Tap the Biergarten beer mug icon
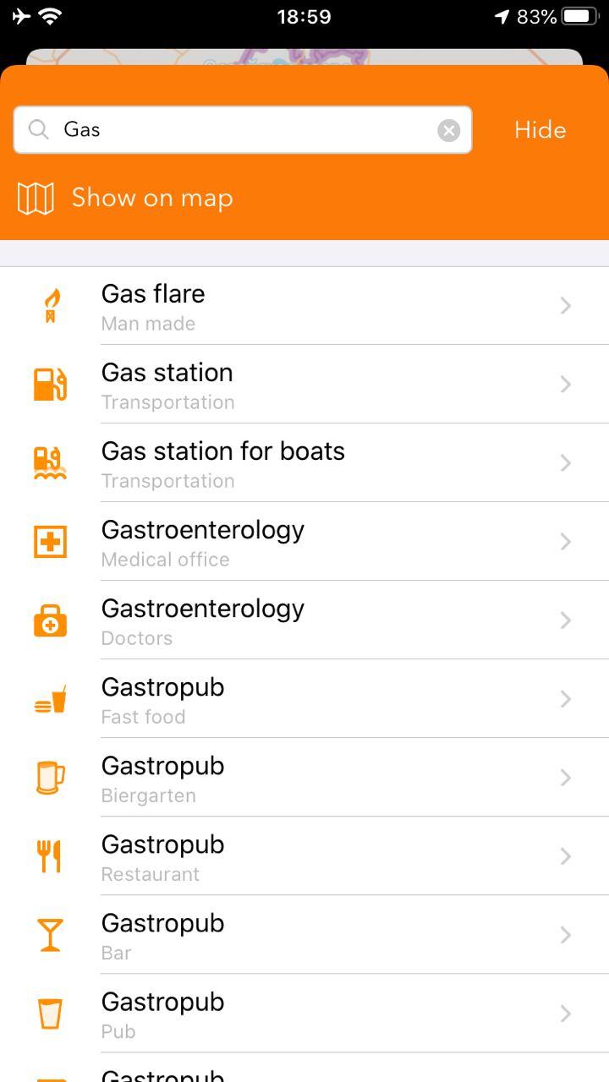The image size is (609, 1082). (x=51, y=778)
